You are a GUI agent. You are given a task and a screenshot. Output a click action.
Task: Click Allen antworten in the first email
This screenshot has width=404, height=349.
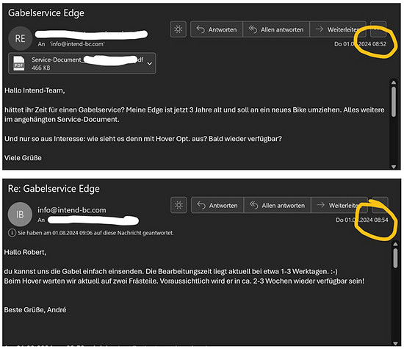tap(276, 29)
